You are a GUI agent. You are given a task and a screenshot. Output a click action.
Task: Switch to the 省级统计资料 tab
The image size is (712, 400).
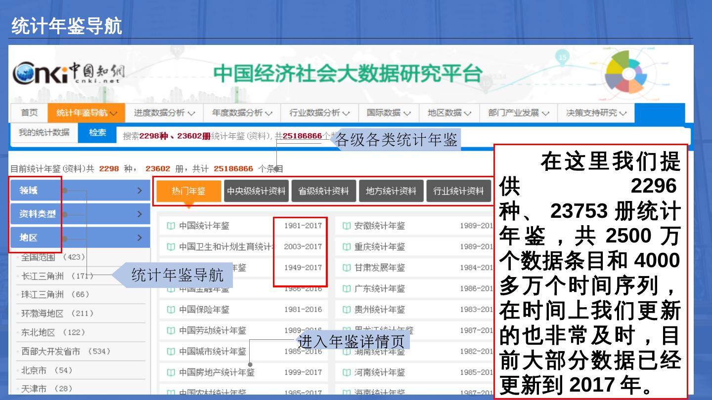pyautogui.click(x=323, y=191)
